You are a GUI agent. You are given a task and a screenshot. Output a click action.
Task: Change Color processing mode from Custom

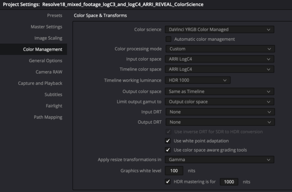pos(220,49)
